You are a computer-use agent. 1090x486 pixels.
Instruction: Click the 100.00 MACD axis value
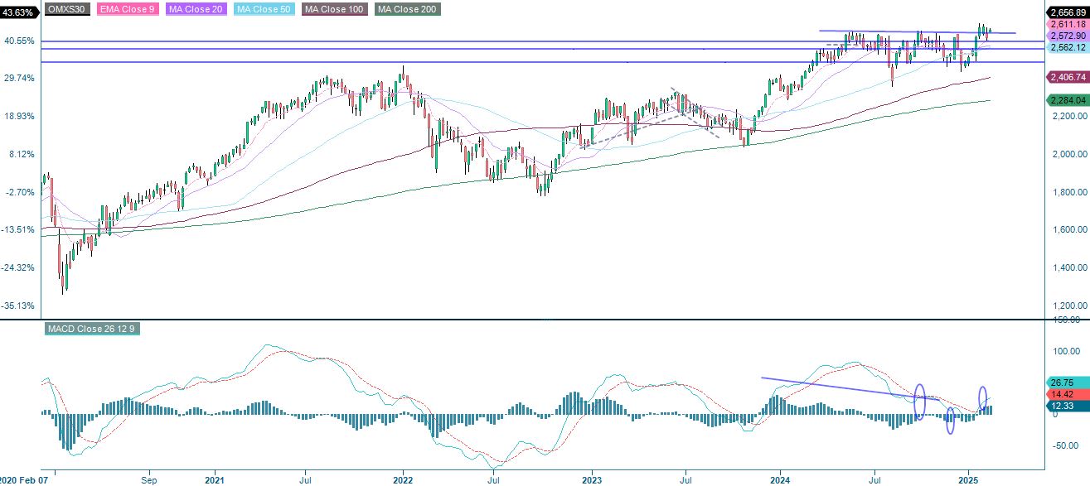[1068, 351]
